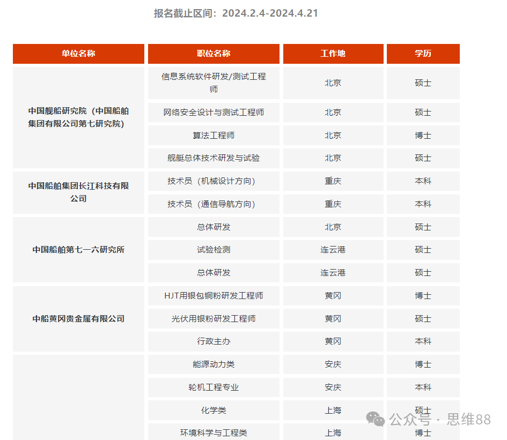Select the 网络安全设计与测试工程师 position
Image resolution: width=507 pixels, height=440 pixels.
click(214, 113)
